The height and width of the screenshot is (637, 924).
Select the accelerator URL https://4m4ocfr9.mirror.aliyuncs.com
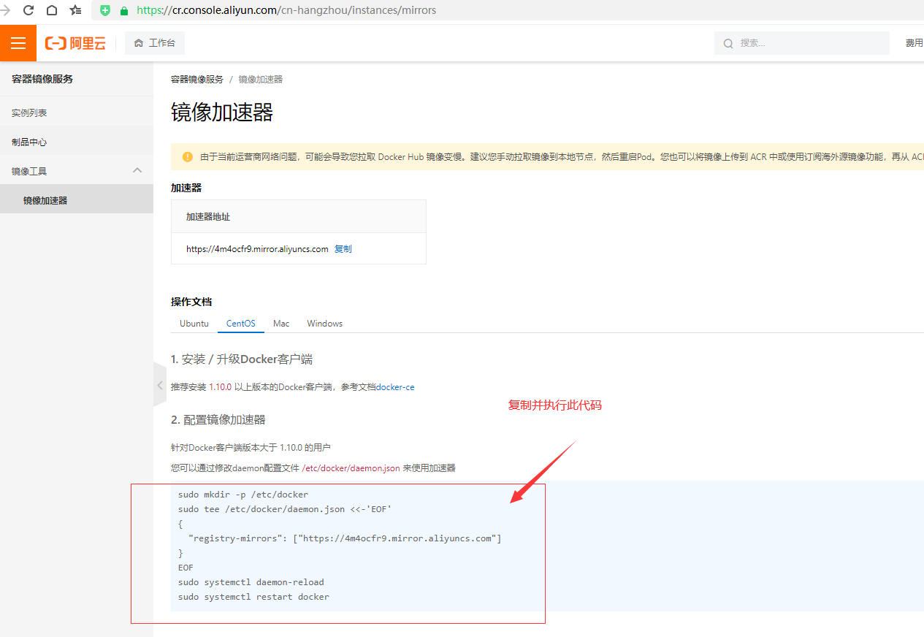tap(257, 249)
